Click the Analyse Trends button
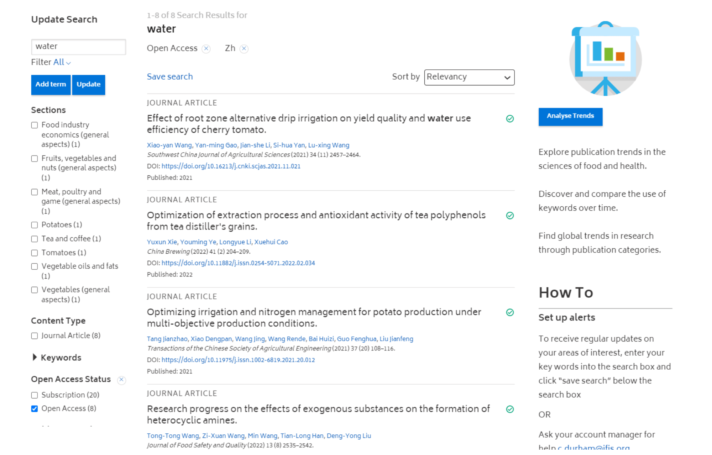 click(x=570, y=116)
